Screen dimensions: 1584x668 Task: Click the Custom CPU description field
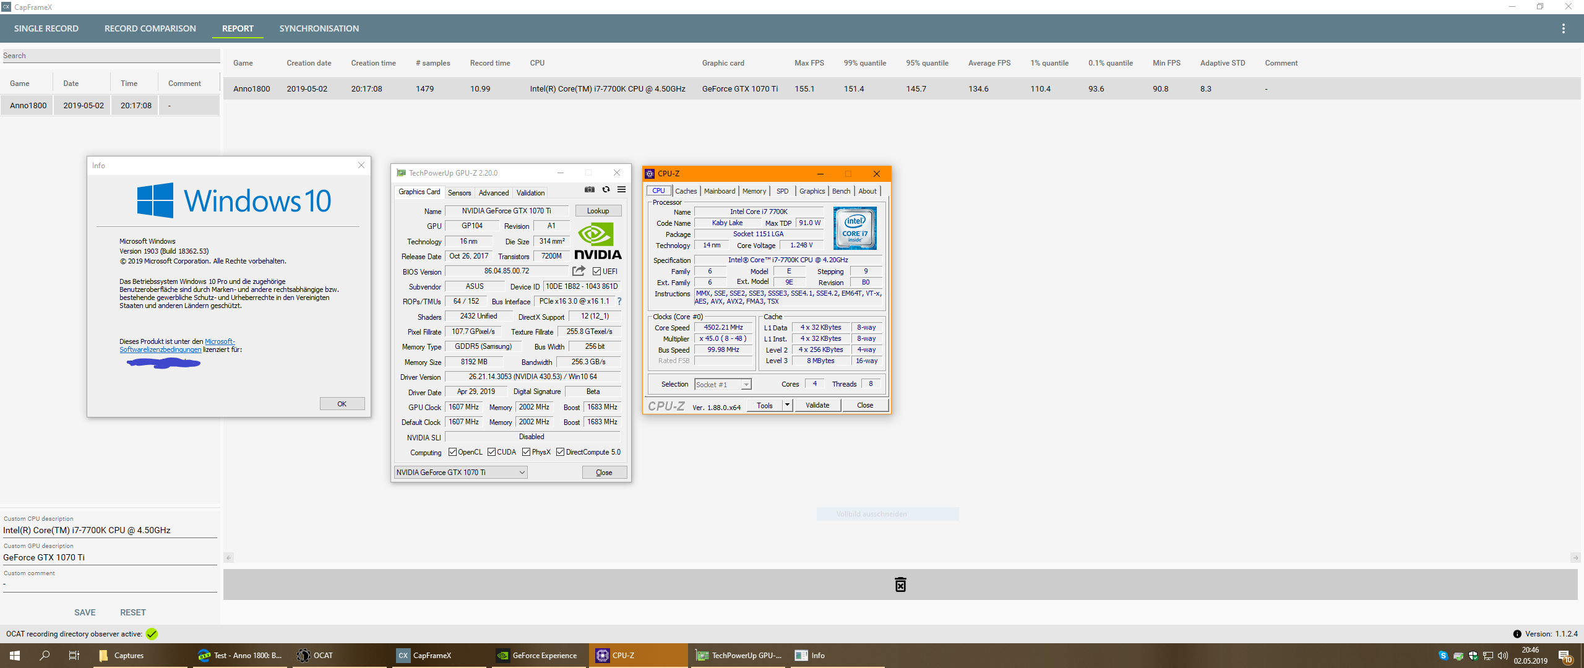110,530
